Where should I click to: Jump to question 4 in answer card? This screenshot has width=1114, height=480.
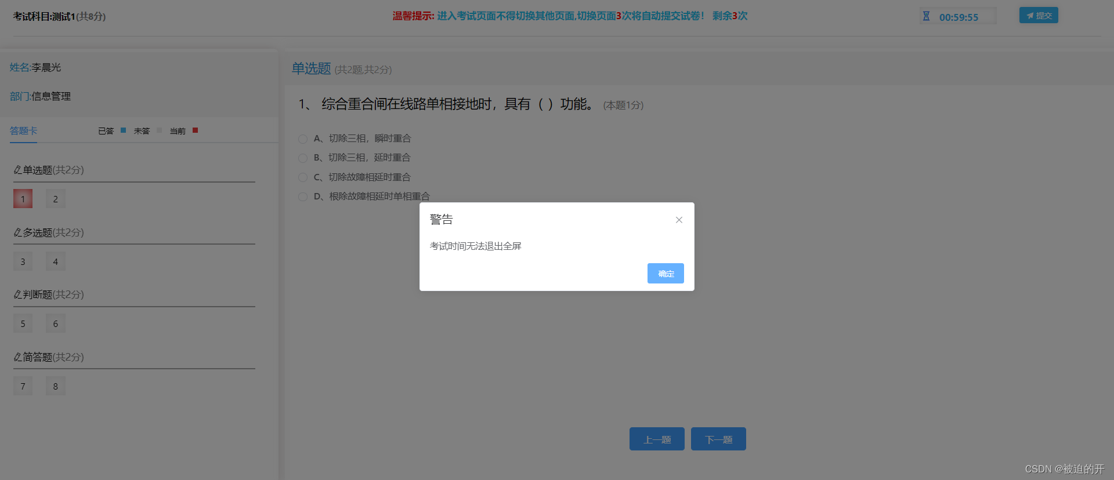point(56,261)
